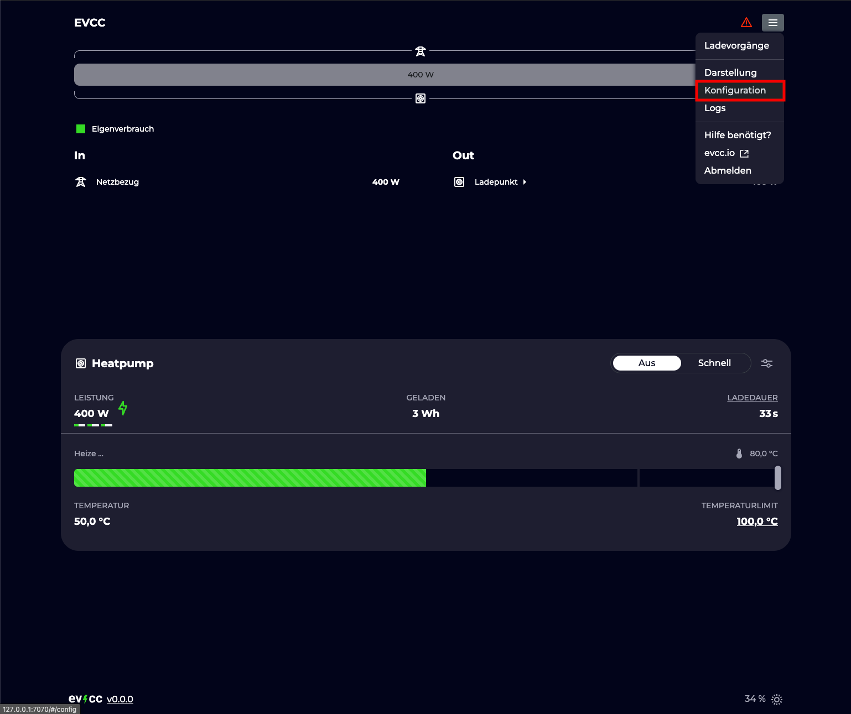851x714 pixels.
Task: Click the heater icon below power bar
Action: [x=421, y=98]
